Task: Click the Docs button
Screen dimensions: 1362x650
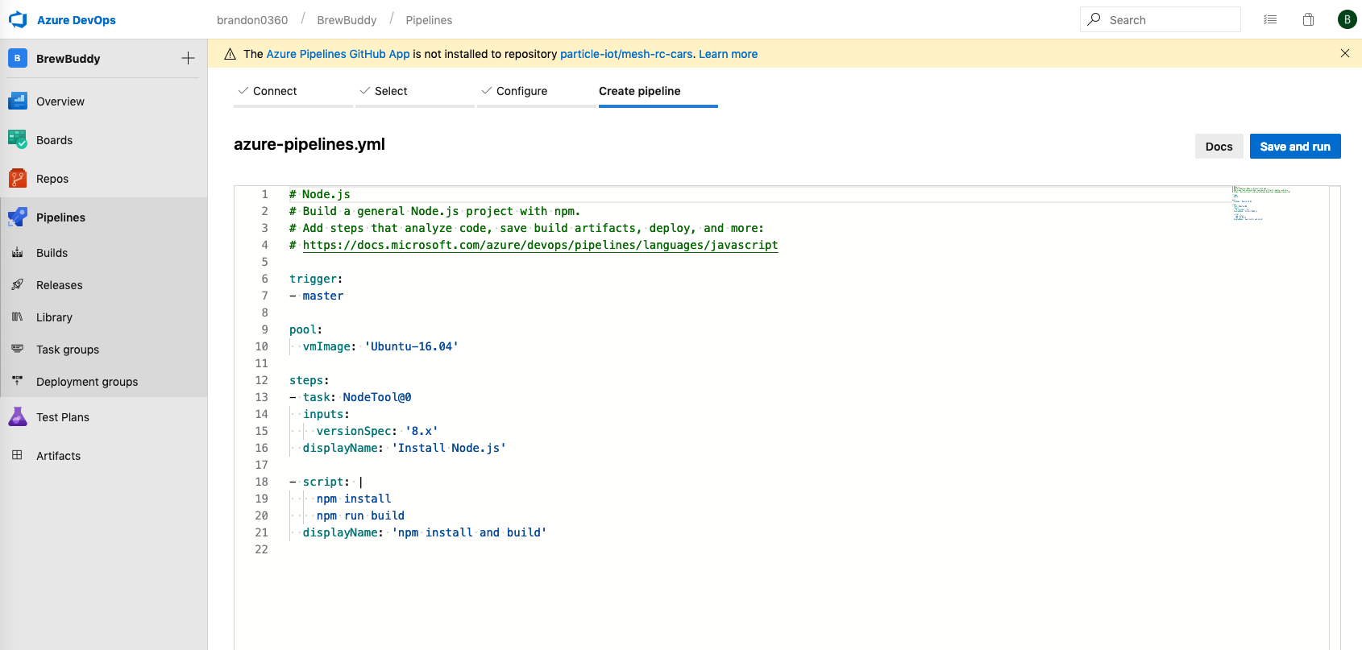Action: (x=1219, y=147)
